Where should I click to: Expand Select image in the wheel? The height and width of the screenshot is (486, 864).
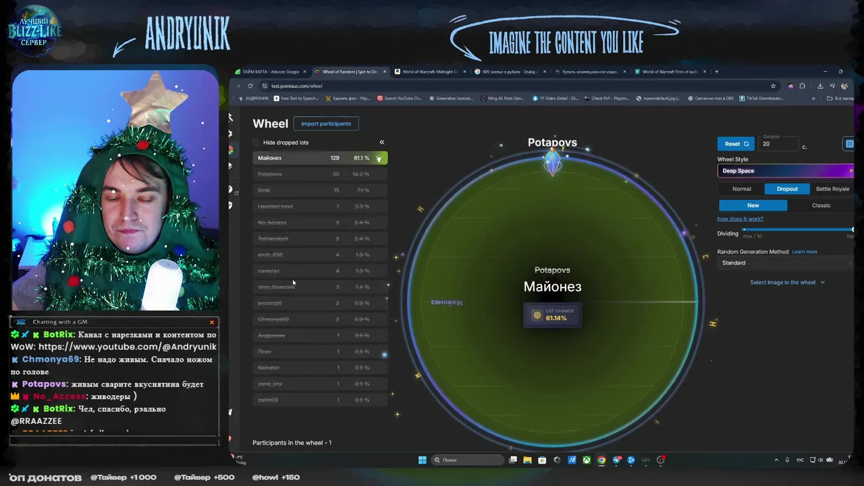pyautogui.click(x=787, y=282)
